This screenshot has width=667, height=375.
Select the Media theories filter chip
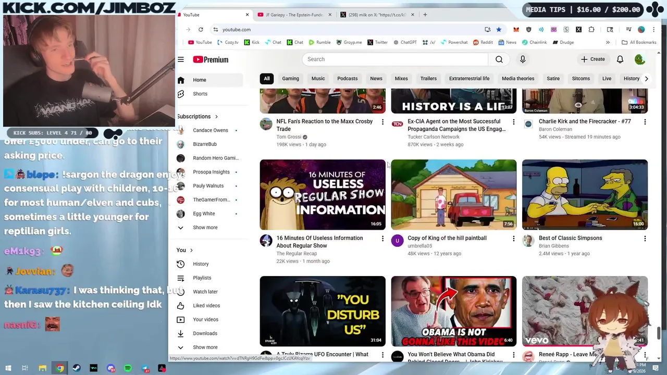click(518, 79)
